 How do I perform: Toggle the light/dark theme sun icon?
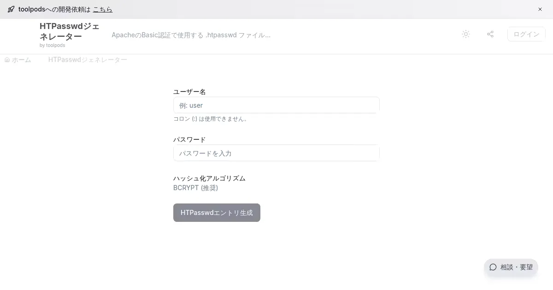[x=466, y=34]
